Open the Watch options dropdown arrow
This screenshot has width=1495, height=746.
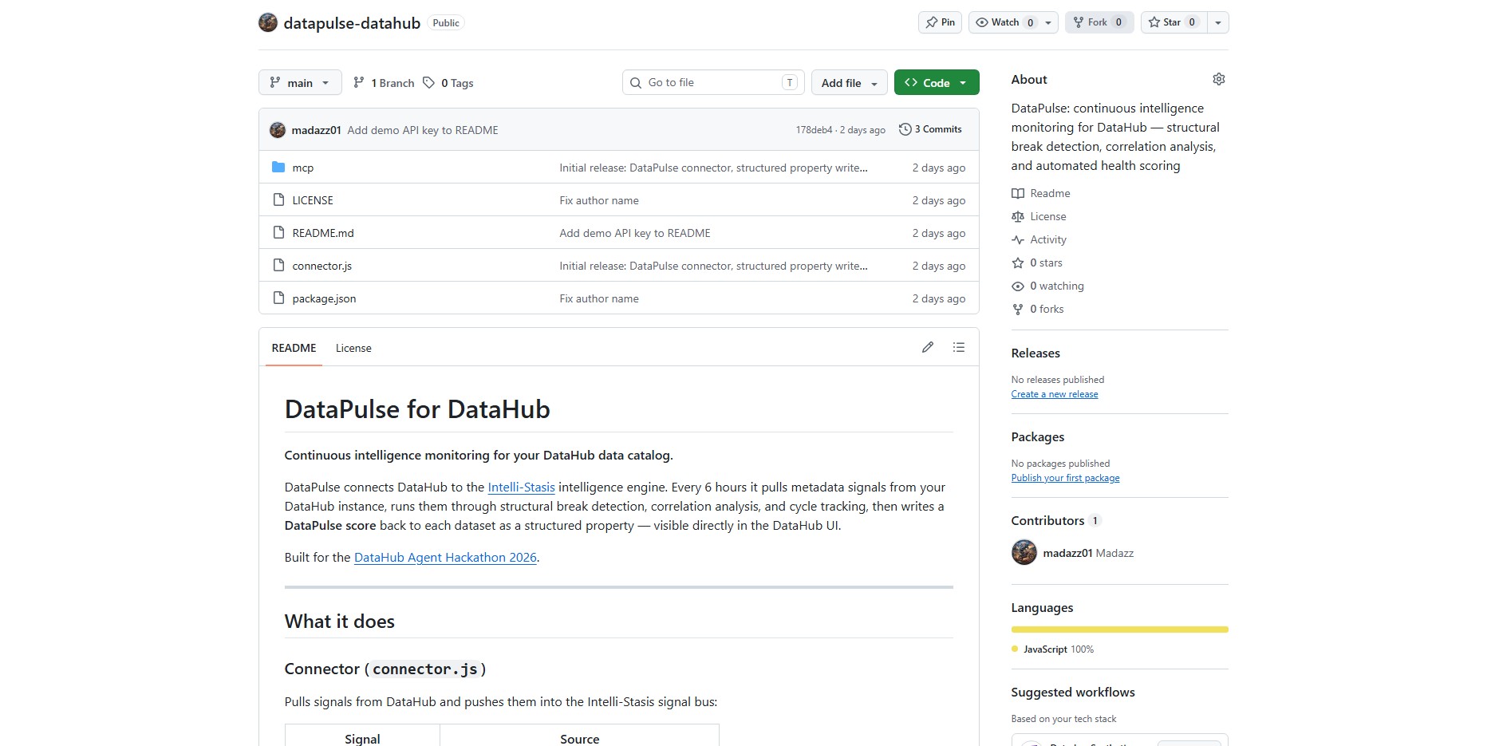coord(1048,22)
